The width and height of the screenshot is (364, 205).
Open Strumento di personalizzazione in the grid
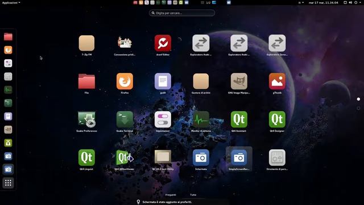[x=277, y=158]
